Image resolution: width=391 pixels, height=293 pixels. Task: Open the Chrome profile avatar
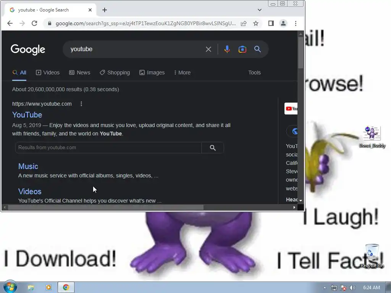(283, 23)
